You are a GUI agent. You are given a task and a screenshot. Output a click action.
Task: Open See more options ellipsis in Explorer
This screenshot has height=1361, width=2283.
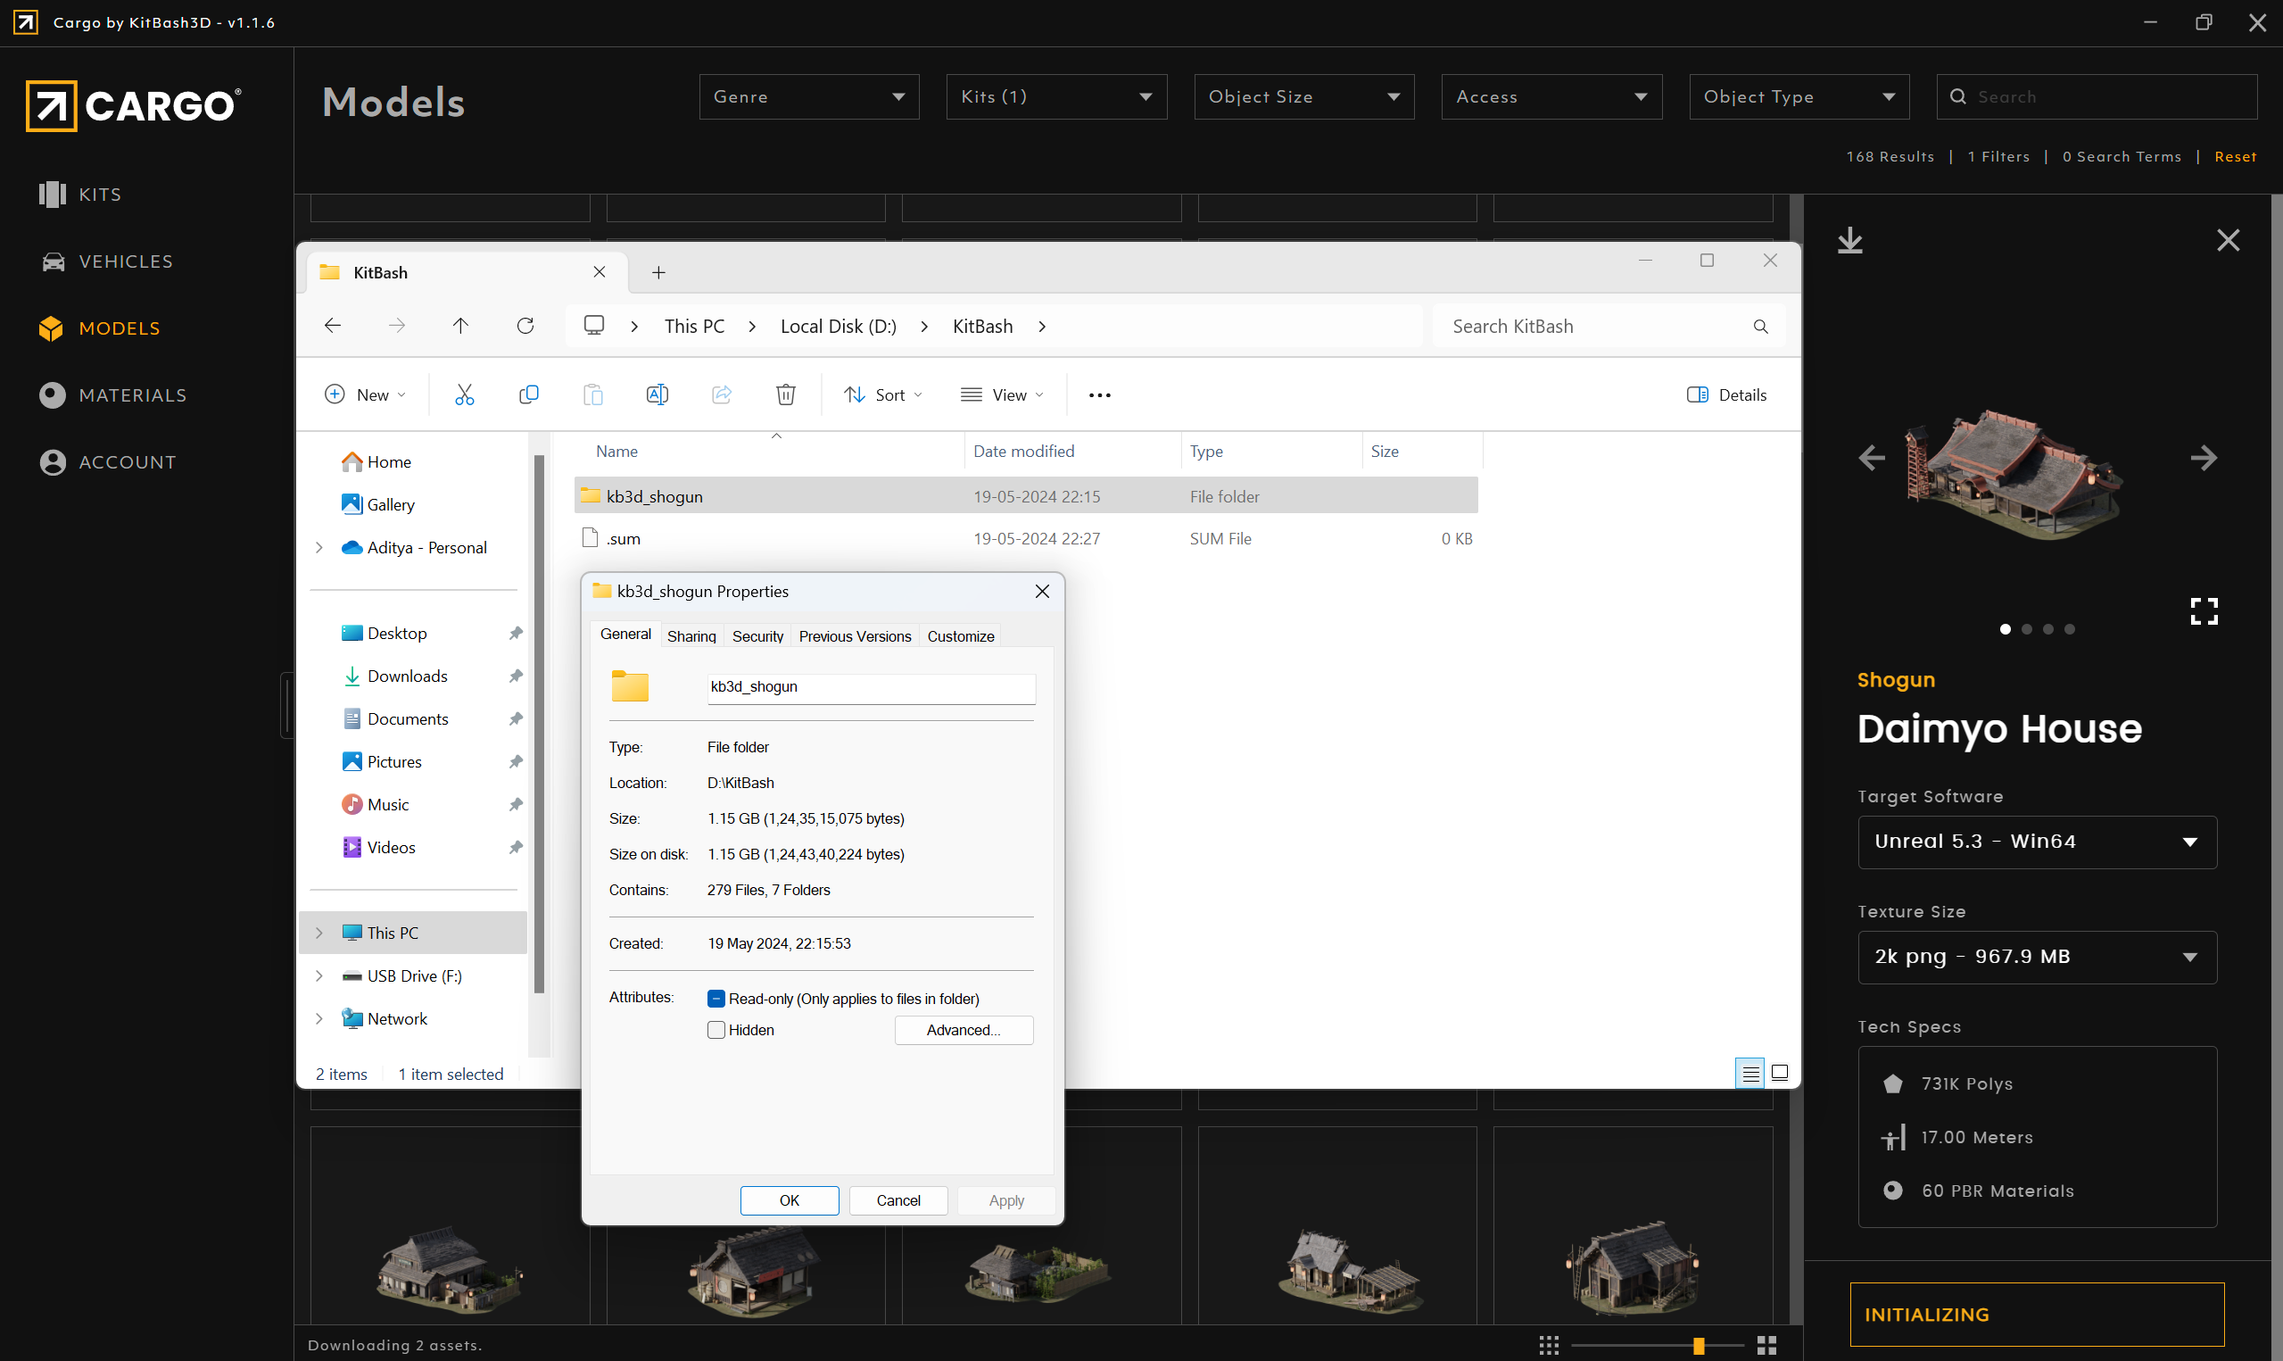[x=1099, y=395]
